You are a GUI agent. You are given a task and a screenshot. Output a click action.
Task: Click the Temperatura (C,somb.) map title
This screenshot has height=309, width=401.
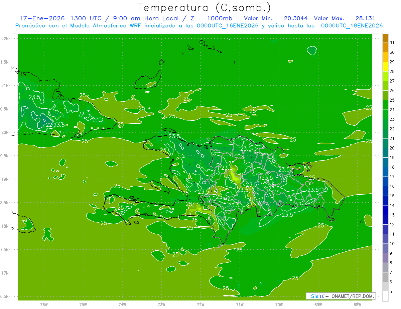204,8
